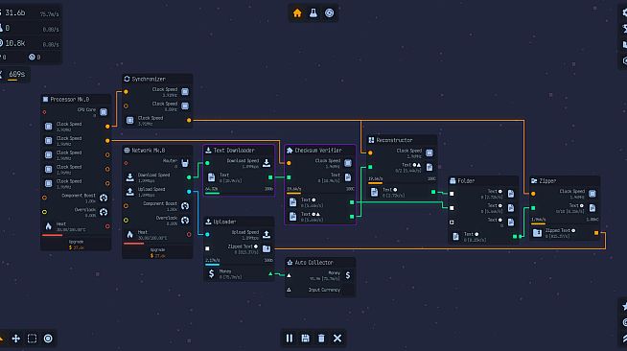Click Zipper's Zipped Text output icon
The image size is (627, 351).
click(x=537, y=233)
